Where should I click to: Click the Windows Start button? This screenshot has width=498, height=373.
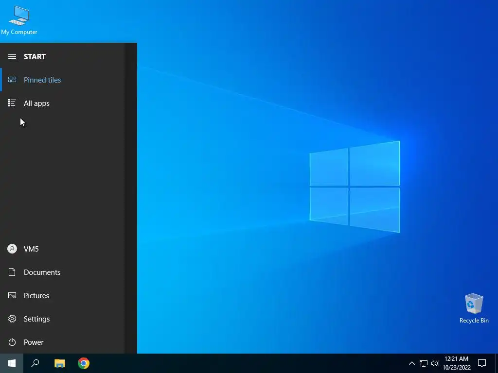coord(12,363)
